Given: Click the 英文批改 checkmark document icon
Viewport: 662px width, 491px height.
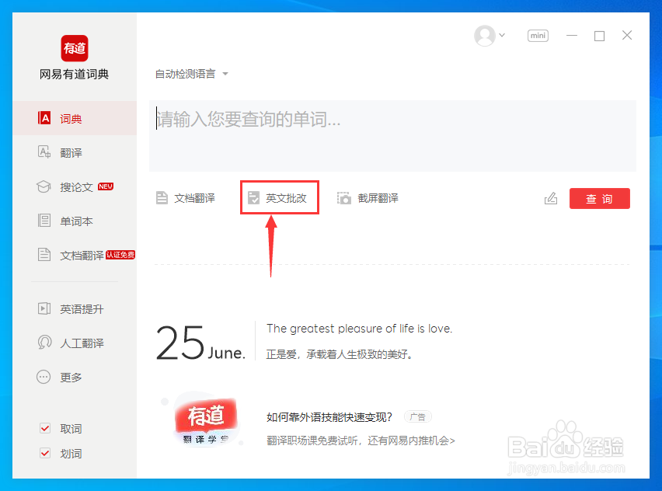Looking at the screenshot, I should pos(253,197).
